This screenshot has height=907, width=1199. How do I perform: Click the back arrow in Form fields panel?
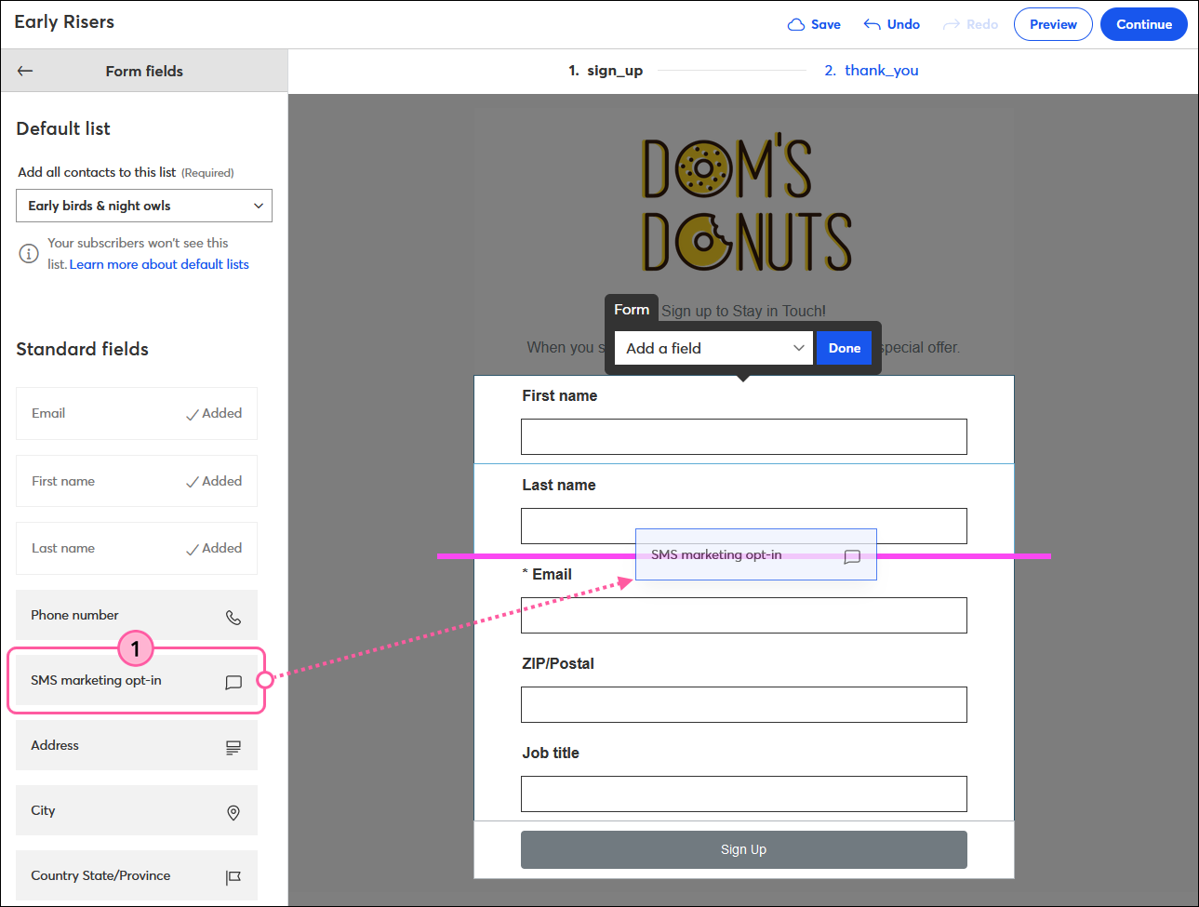pyautogui.click(x=25, y=70)
